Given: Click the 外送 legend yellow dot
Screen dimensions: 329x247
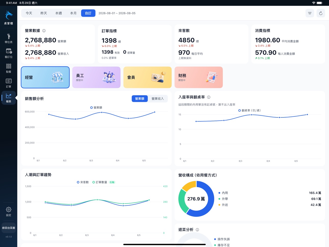Looking at the screenshot, I should pos(219,205).
